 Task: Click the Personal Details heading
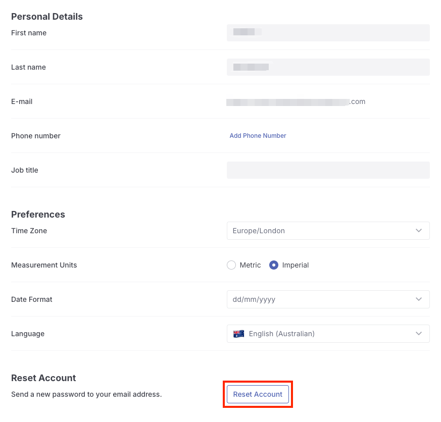(x=47, y=17)
